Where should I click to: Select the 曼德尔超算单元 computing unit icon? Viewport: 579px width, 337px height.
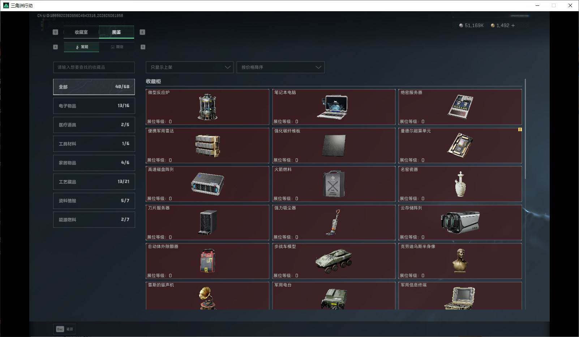(x=460, y=145)
